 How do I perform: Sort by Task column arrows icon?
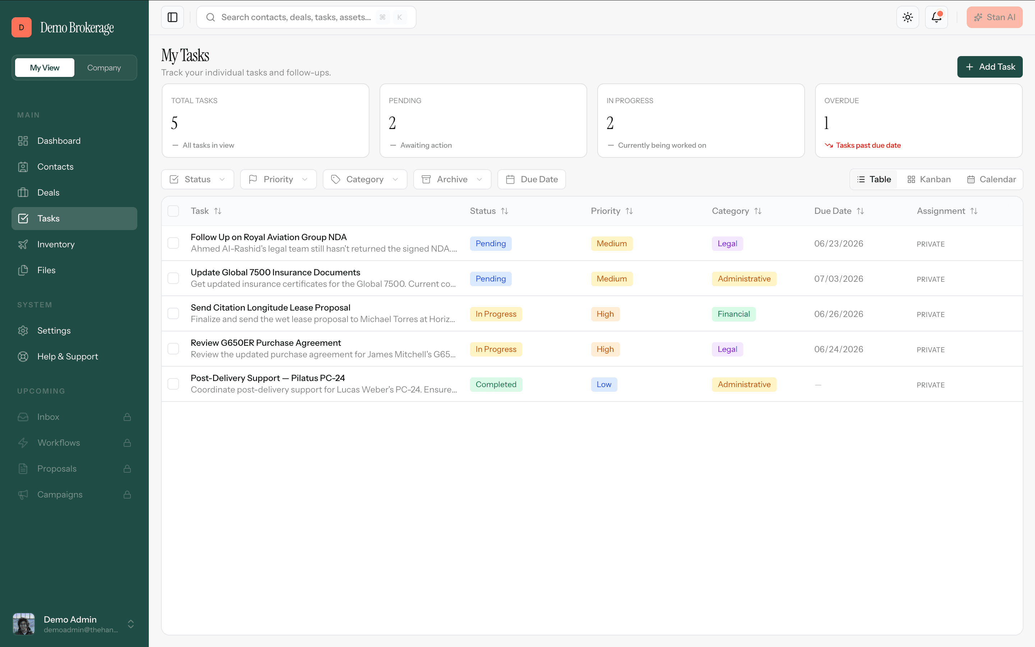218,211
